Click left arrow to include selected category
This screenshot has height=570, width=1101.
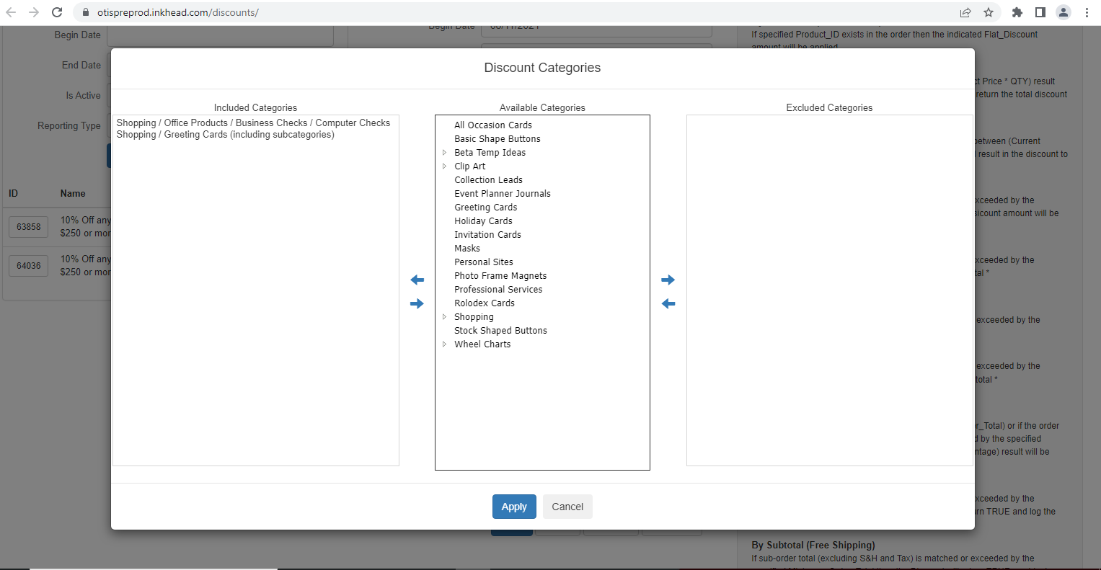pyautogui.click(x=417, y=280)
